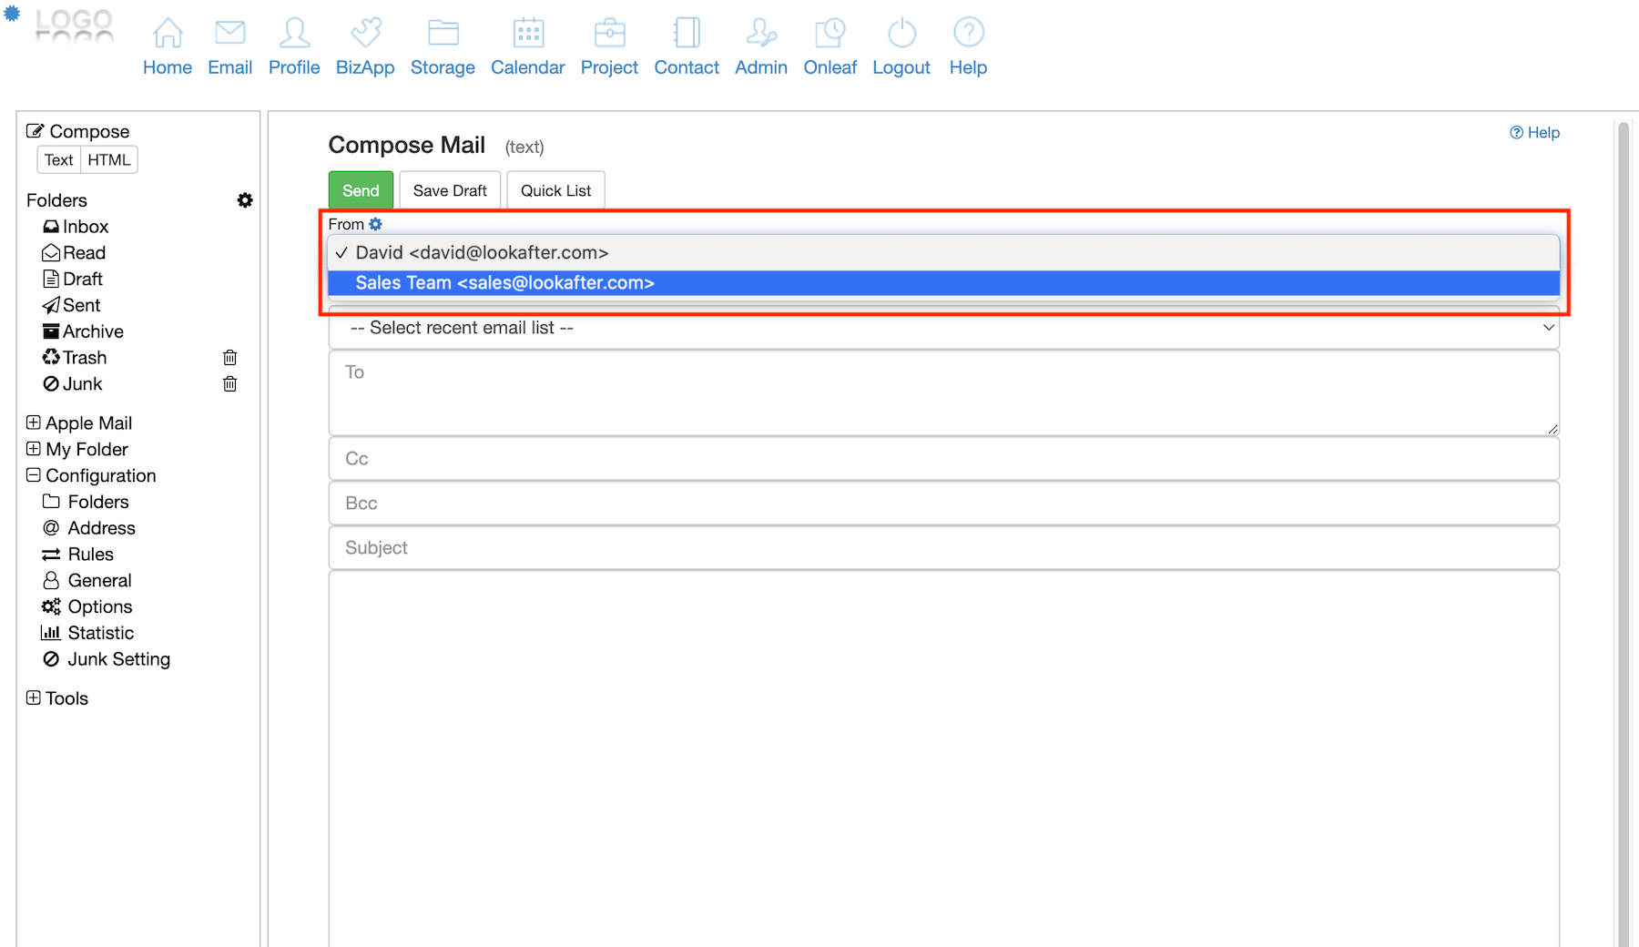Open Folders settings gear icon

tap(245, 200)
